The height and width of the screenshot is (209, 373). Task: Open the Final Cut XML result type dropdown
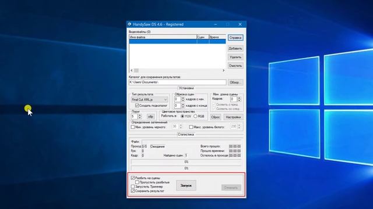[x=150, y=99]
